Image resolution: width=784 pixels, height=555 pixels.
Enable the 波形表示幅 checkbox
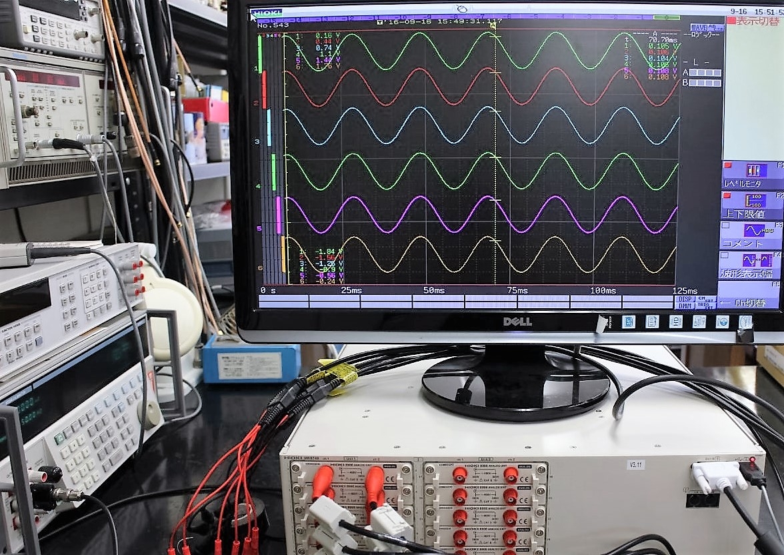coord(725,255)
